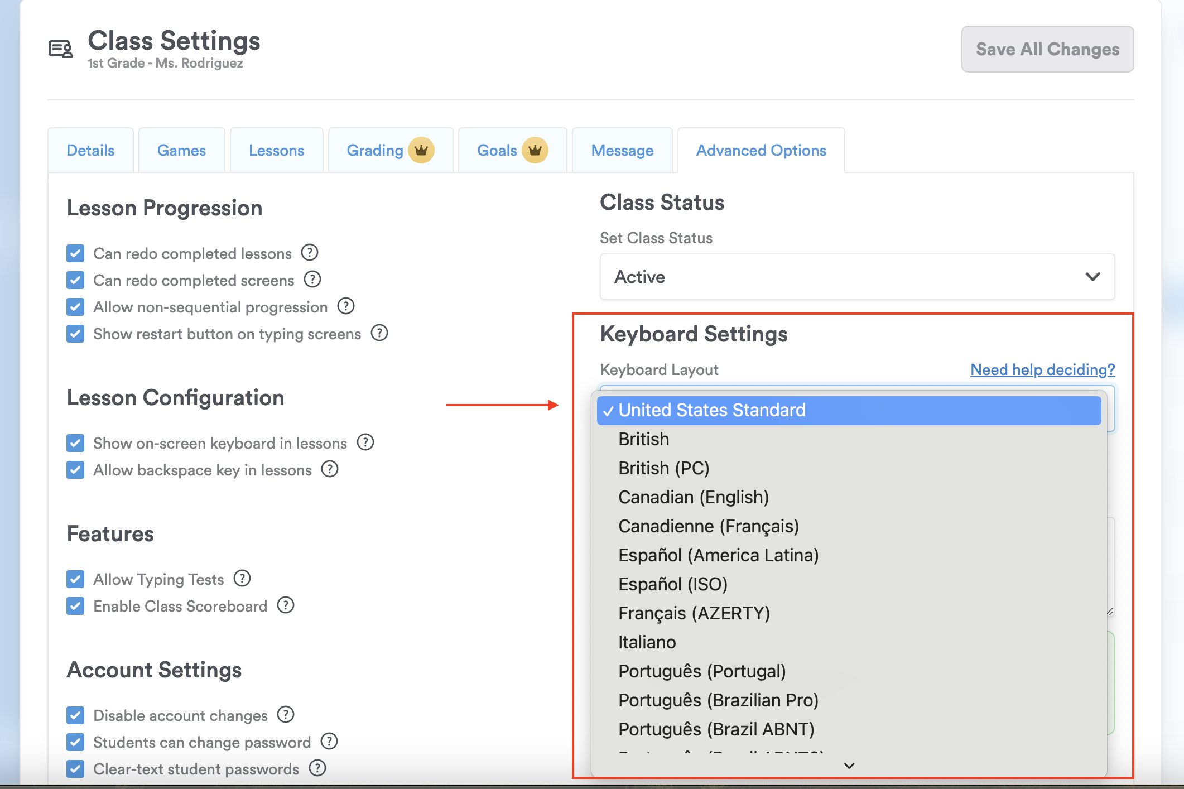Click help icon beside Enable Class Scoreboard
This screenshot has width=1184, height=789.
pyautogui.click(x=286, y=605)
